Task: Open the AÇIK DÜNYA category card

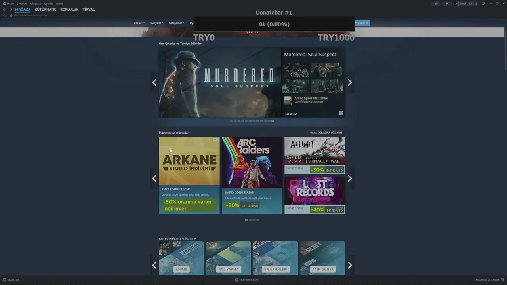Action: [x=323, y=258]
